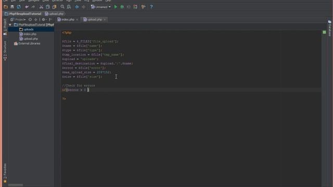The image size is (333, 187).
Task: Click the Replace magnifier icon
Action: (69, 7)
